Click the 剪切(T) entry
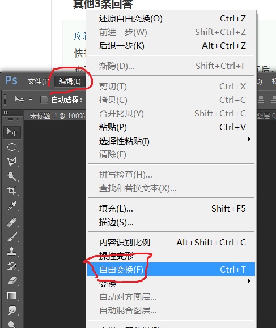 pyautogui.click(x=171, y=86)
